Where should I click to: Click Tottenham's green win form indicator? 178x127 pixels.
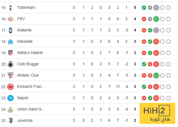[144, 8]
